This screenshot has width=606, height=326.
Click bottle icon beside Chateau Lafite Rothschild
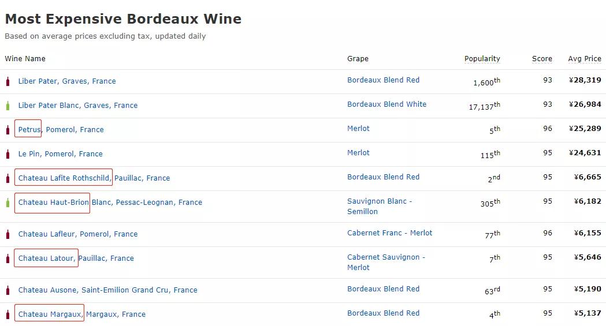tap(8, 178)
